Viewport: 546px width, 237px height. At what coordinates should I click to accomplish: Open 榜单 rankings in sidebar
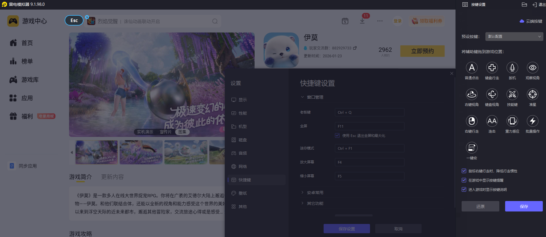tap(21, 61)
